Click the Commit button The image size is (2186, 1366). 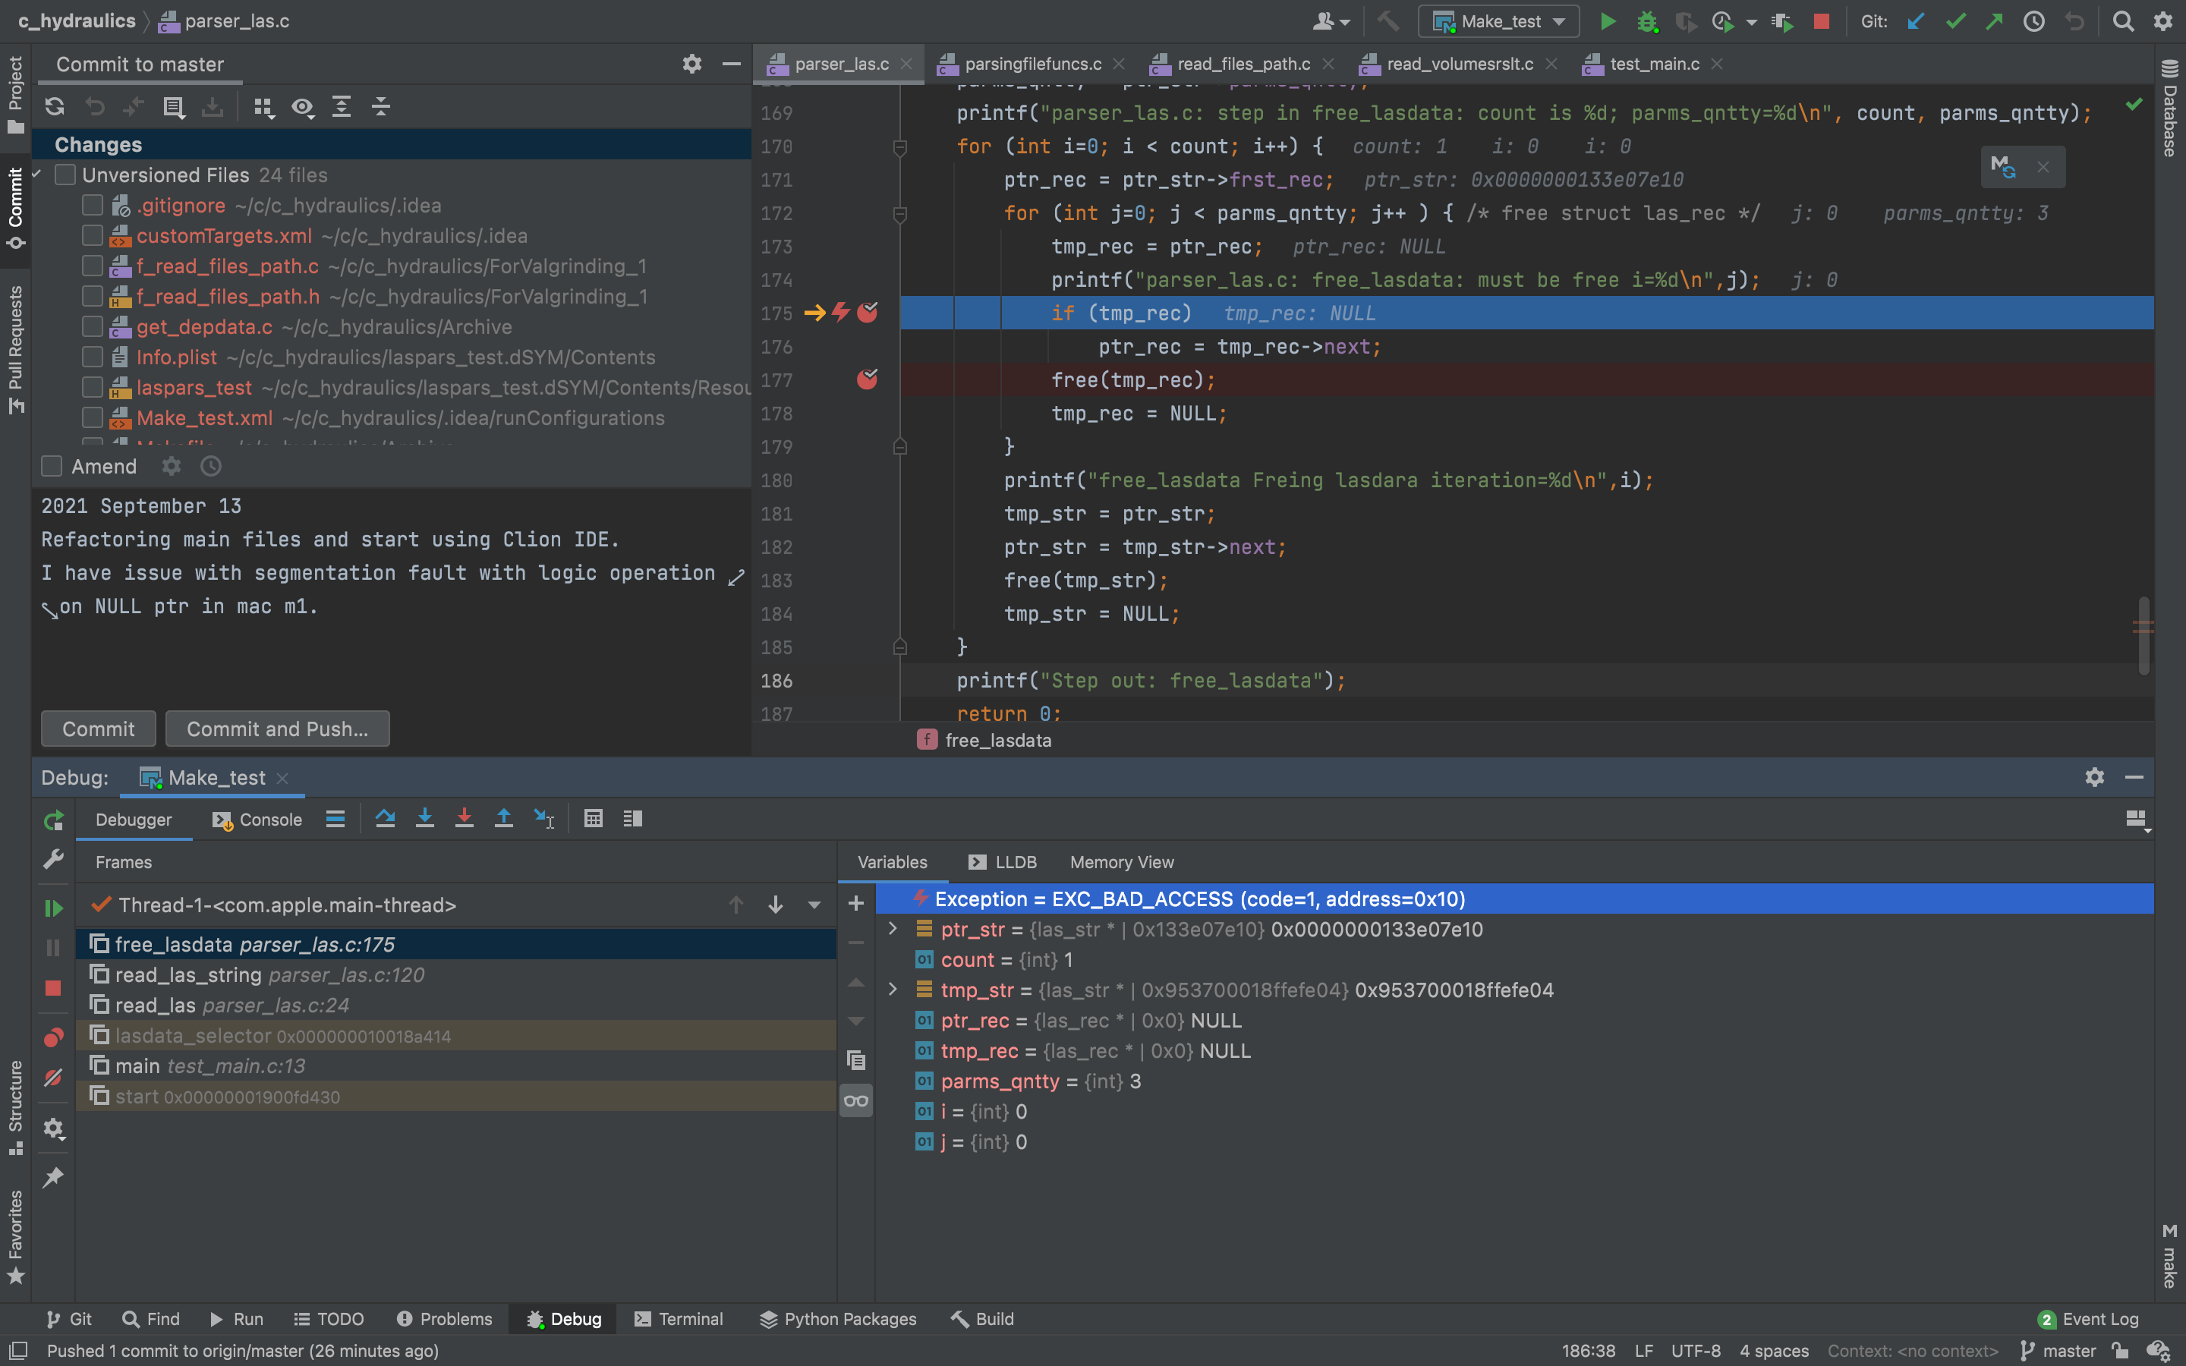[98, 729]
